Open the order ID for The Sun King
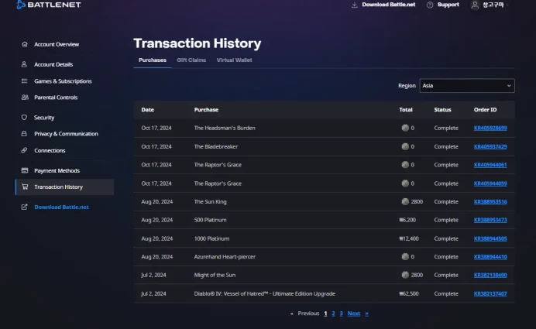Image resolution: width=536 pixels, height=329 pixels. [x=490, y=202]
